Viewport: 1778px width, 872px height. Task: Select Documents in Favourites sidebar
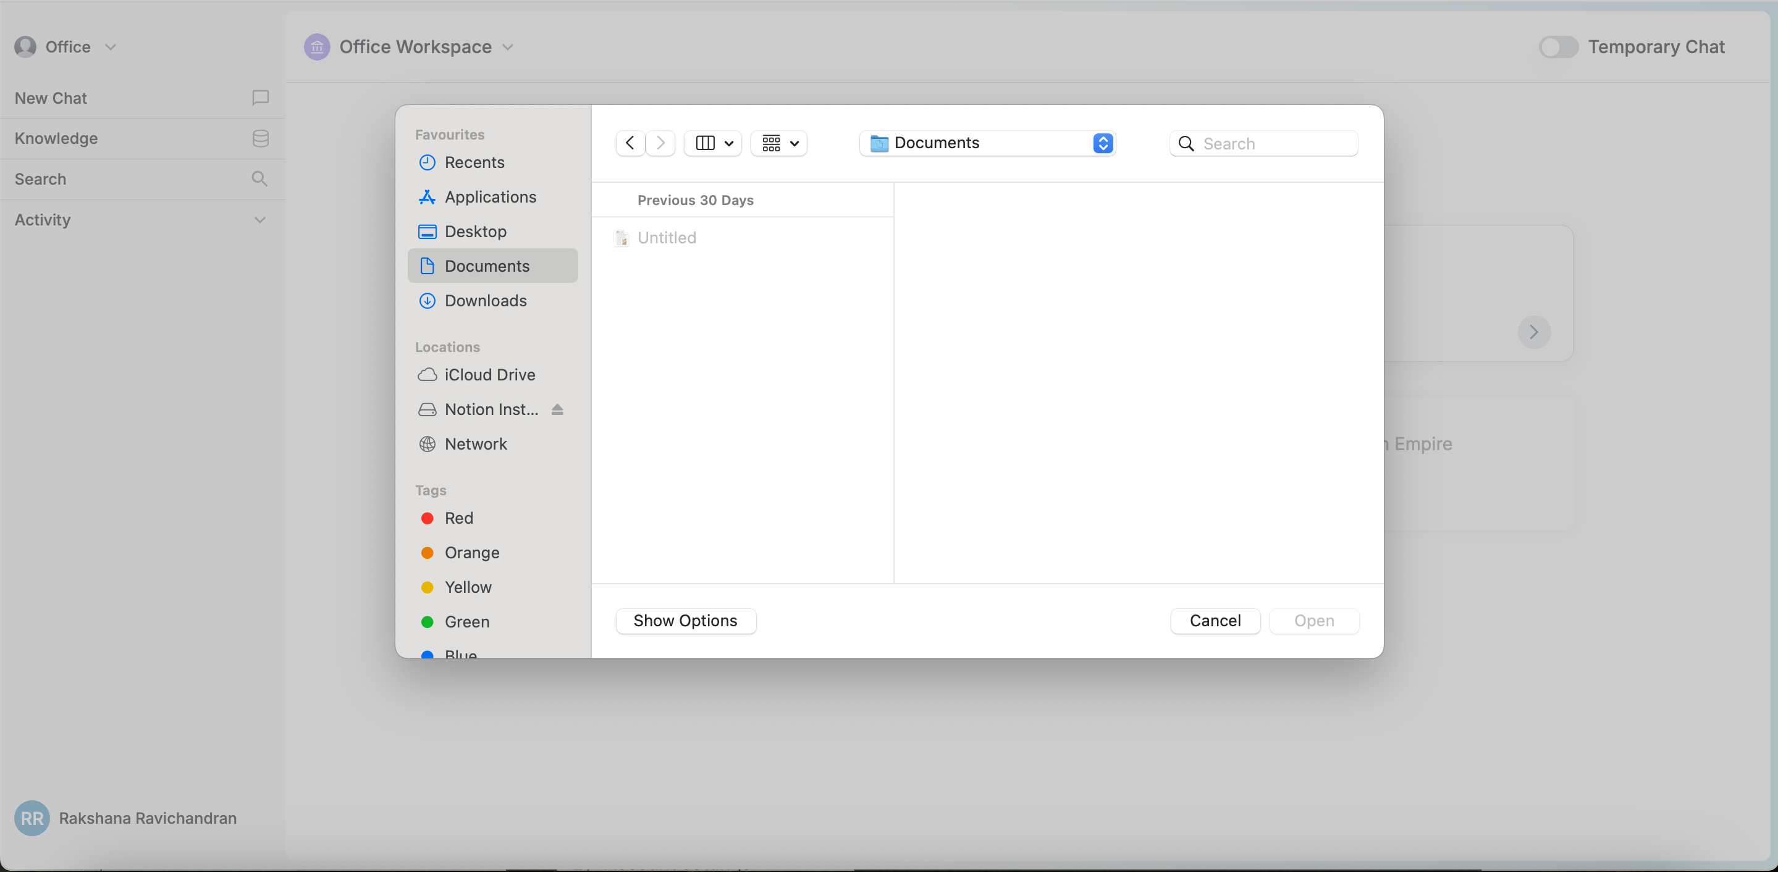493,266
